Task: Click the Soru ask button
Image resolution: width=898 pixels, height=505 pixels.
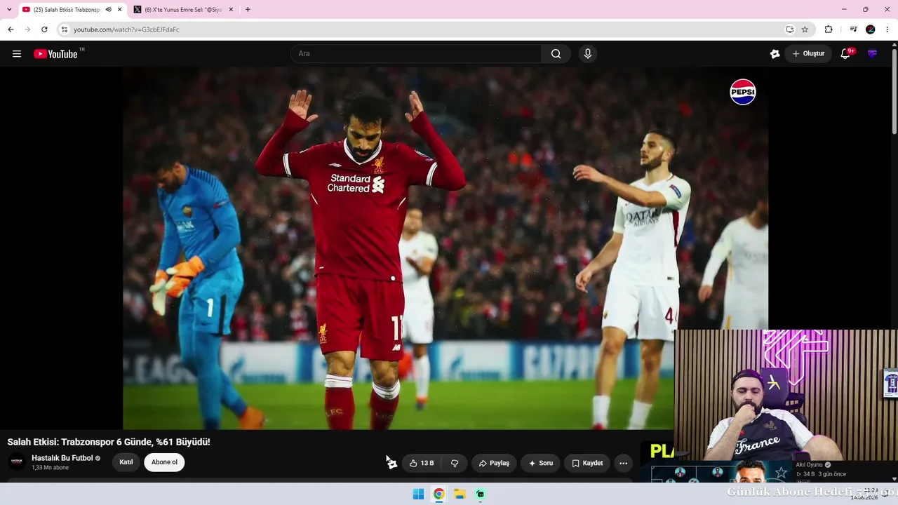Action: pos(540,463)
